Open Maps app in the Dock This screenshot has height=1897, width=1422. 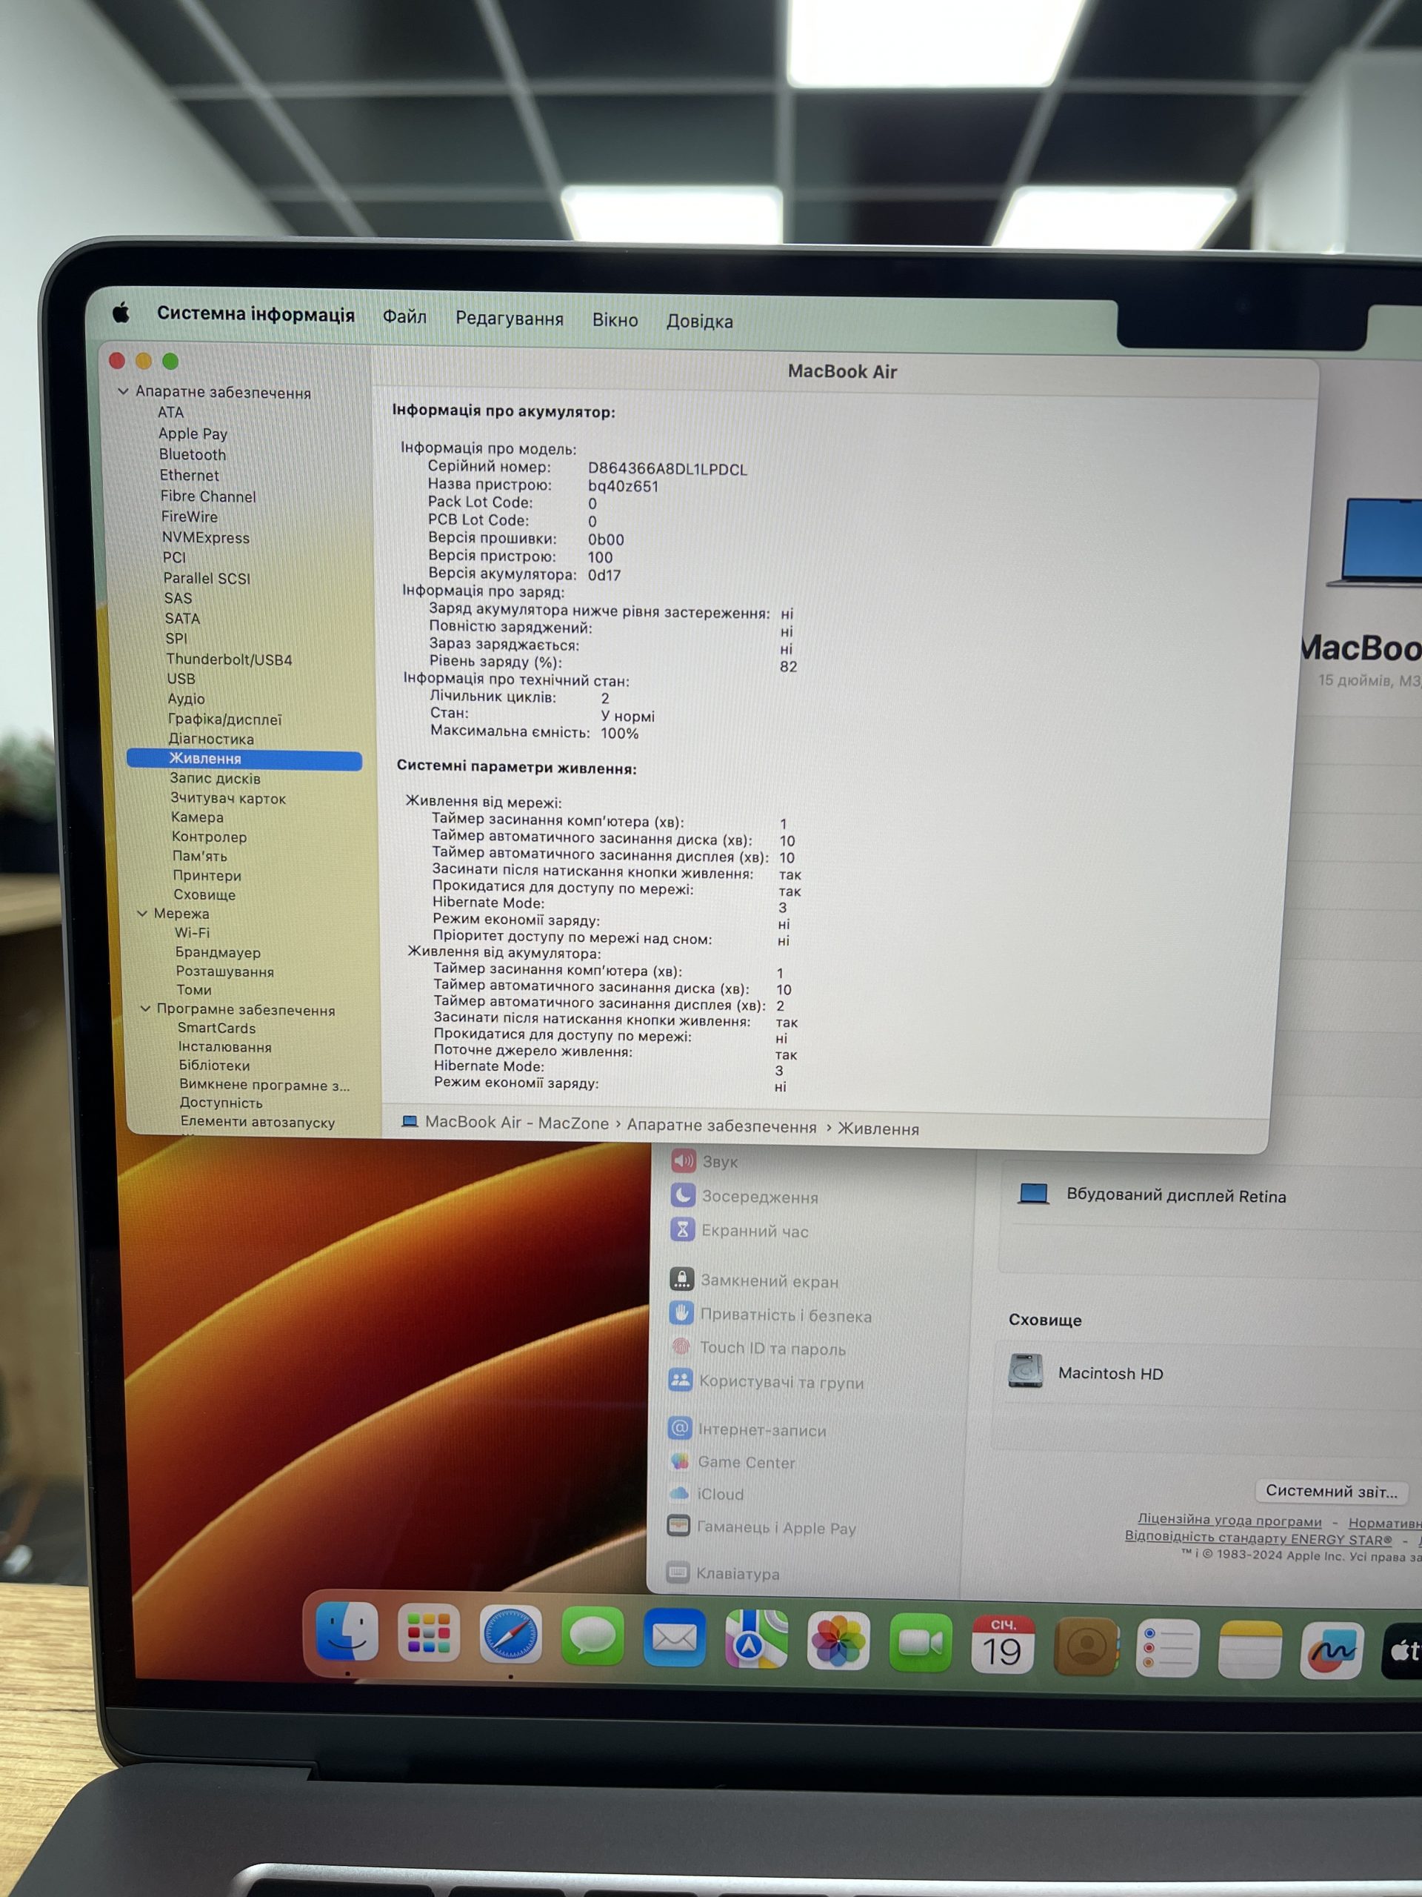coord(756,1640)
